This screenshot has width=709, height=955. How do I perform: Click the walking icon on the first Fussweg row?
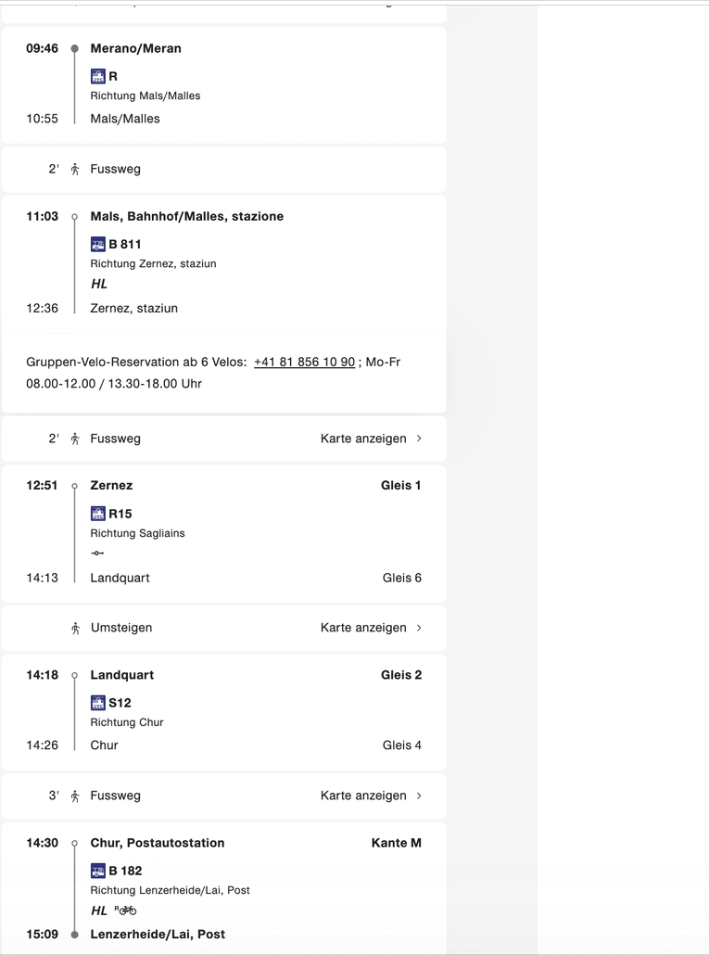point(75,169)
